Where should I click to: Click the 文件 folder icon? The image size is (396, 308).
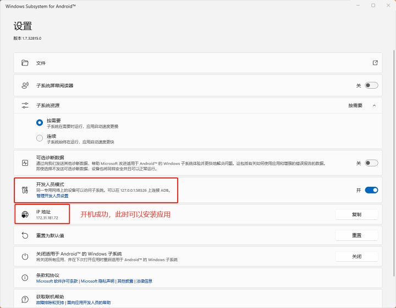pyautogui.click(x=25, y=63)
